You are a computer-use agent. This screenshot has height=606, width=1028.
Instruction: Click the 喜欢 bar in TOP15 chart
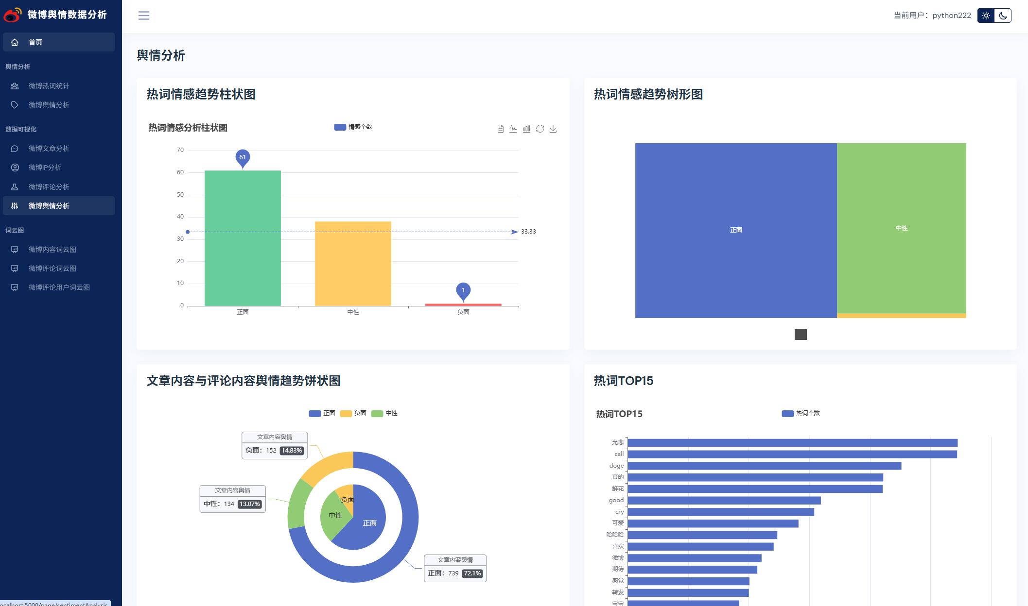tap(700, 547)
